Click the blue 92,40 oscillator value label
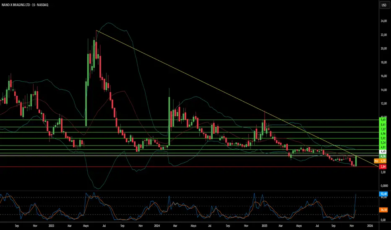391x230 pixels. pyautogui.click(x=383, y=194)
